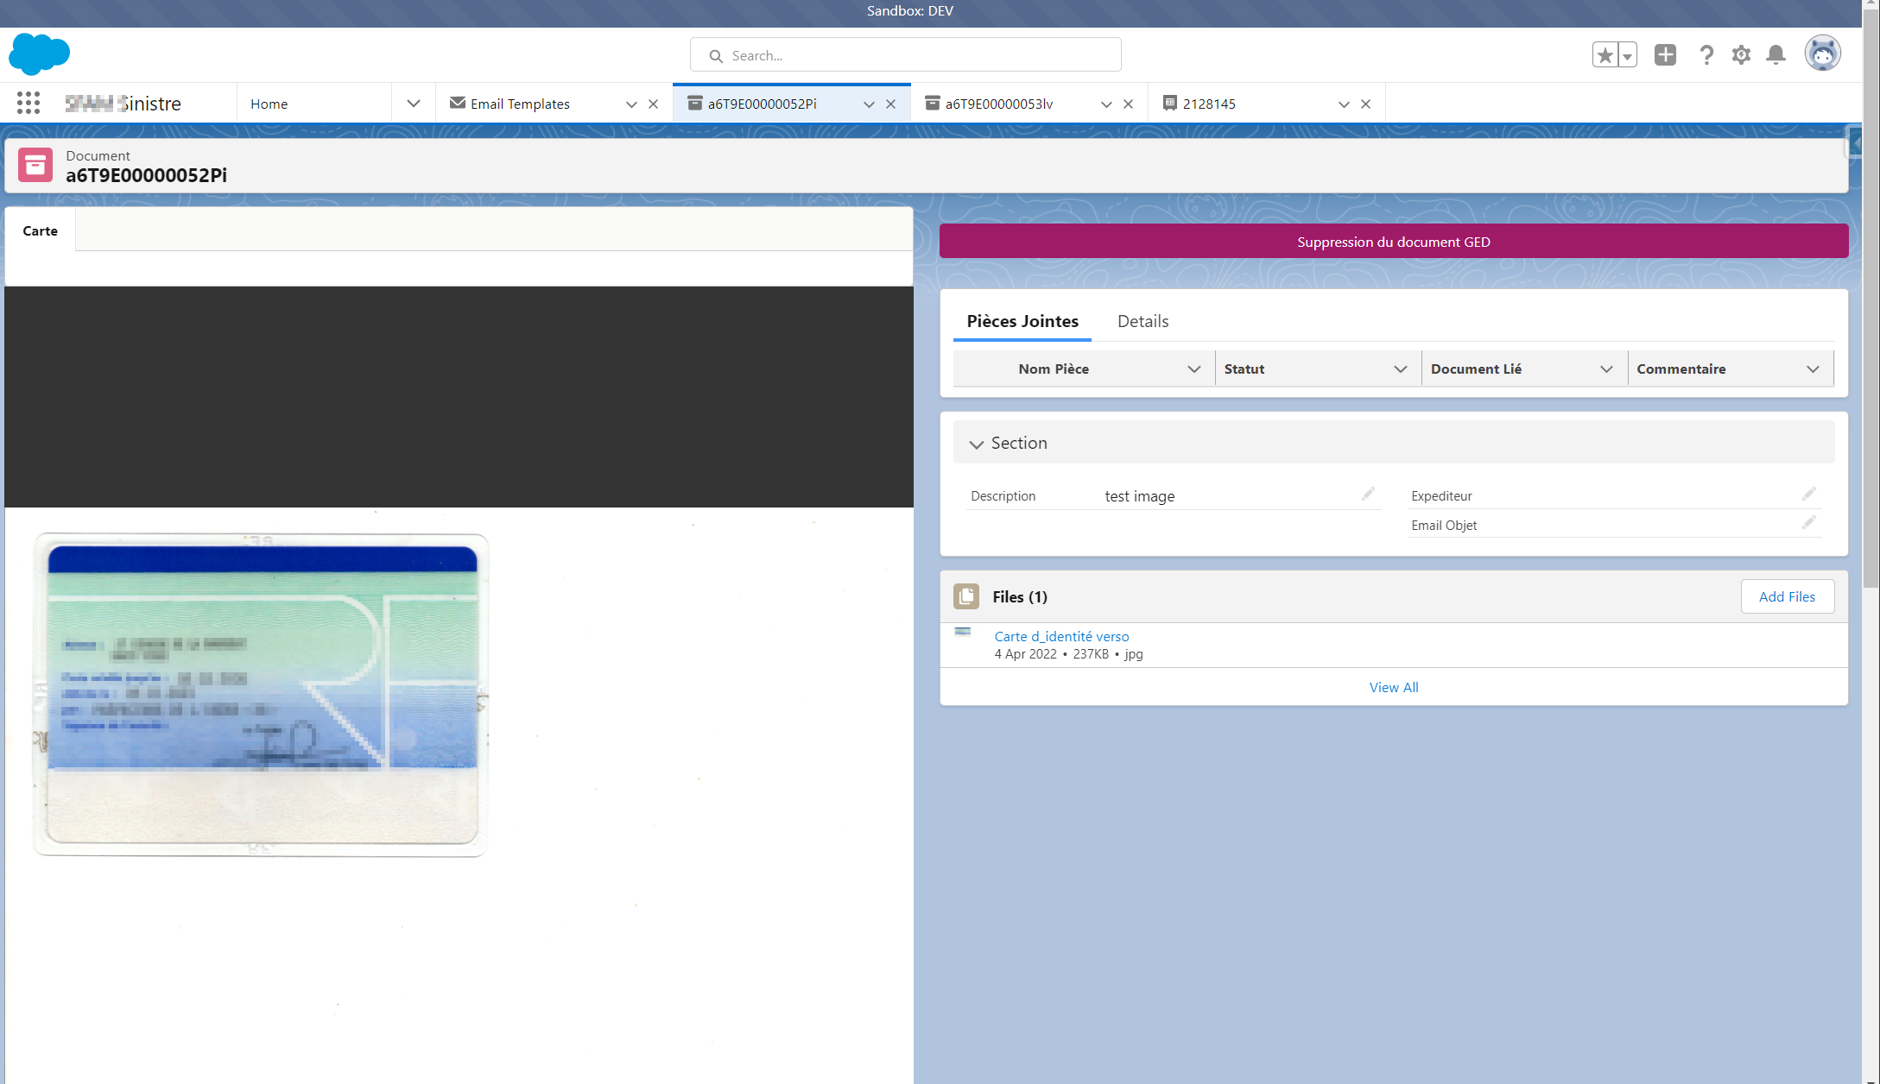
Task: Open Notifications bell icon
Action: [1776, 55]
